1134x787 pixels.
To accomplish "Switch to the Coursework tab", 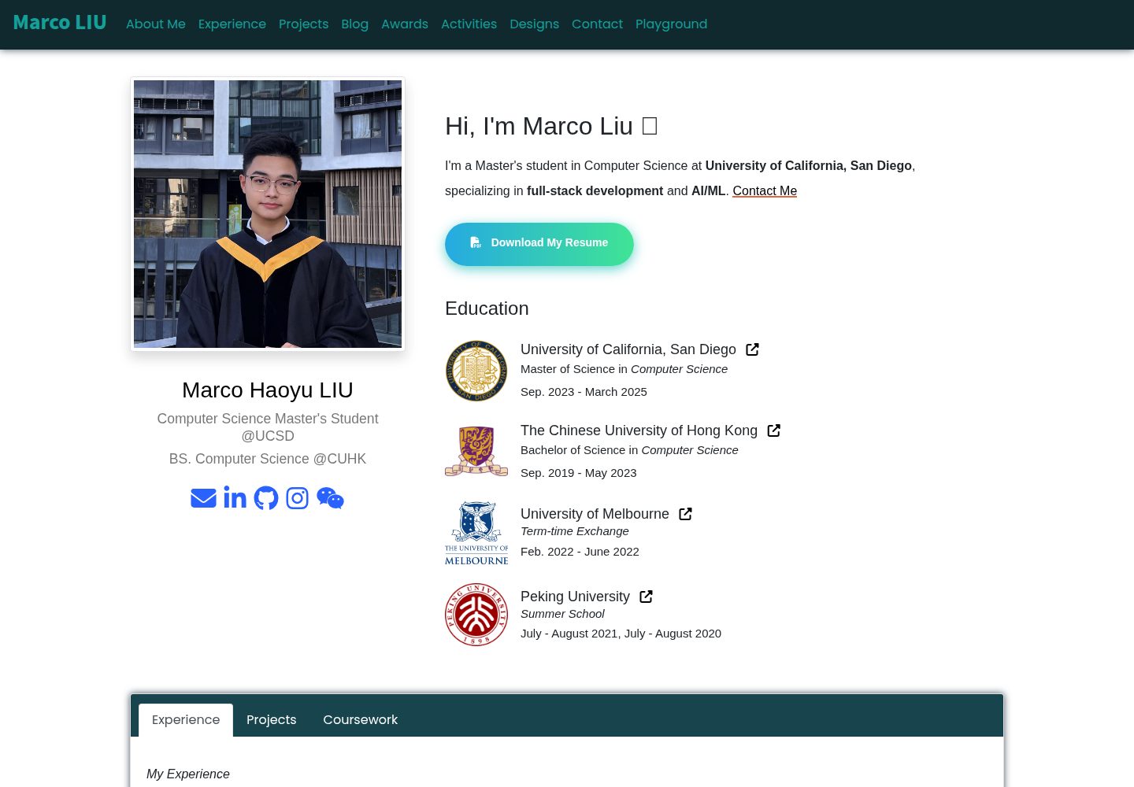I will pyautogui.click(x=360, y=720).
